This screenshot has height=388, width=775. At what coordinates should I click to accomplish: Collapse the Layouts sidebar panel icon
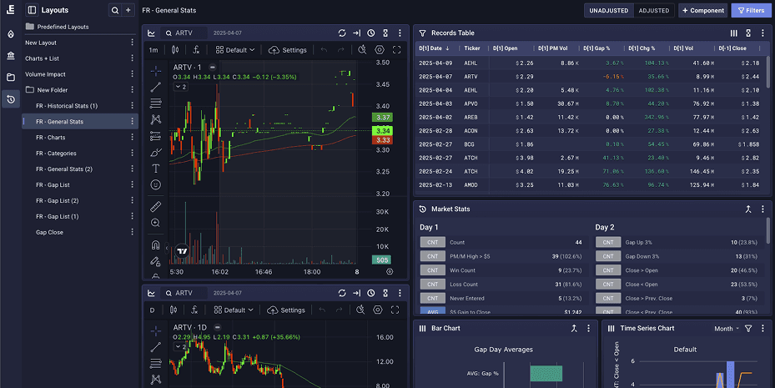(33, 10)
